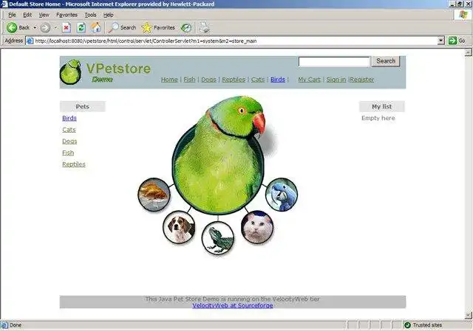This screenshot has height=331, width=473.
Task: Click the large green parrot image
Action: (x=220, y=155)
